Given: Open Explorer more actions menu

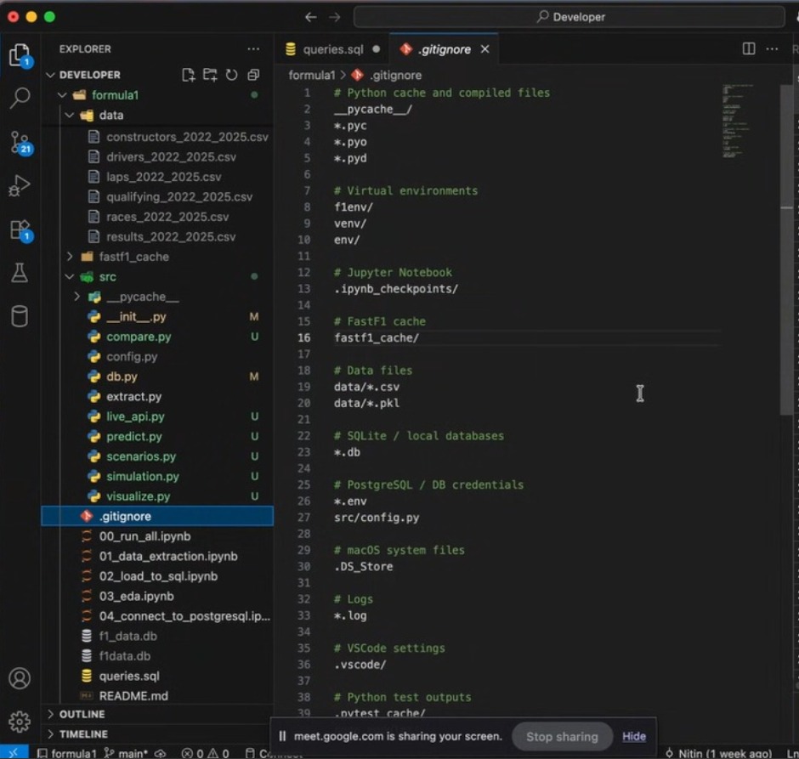Looking at the screenshot, I should tap(253, 49).
